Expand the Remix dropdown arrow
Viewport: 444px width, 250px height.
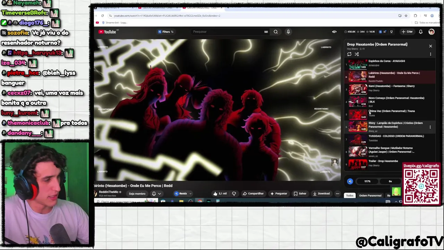pyautogui.click(x=190, y=194)
